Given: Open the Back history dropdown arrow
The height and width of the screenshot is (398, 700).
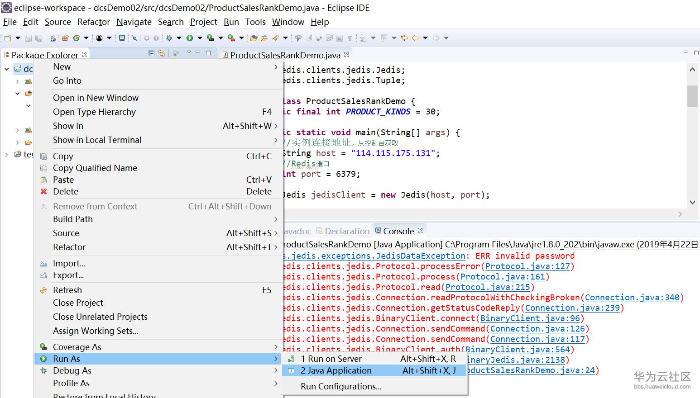Looking at the screenshot, I should point(425,38).
